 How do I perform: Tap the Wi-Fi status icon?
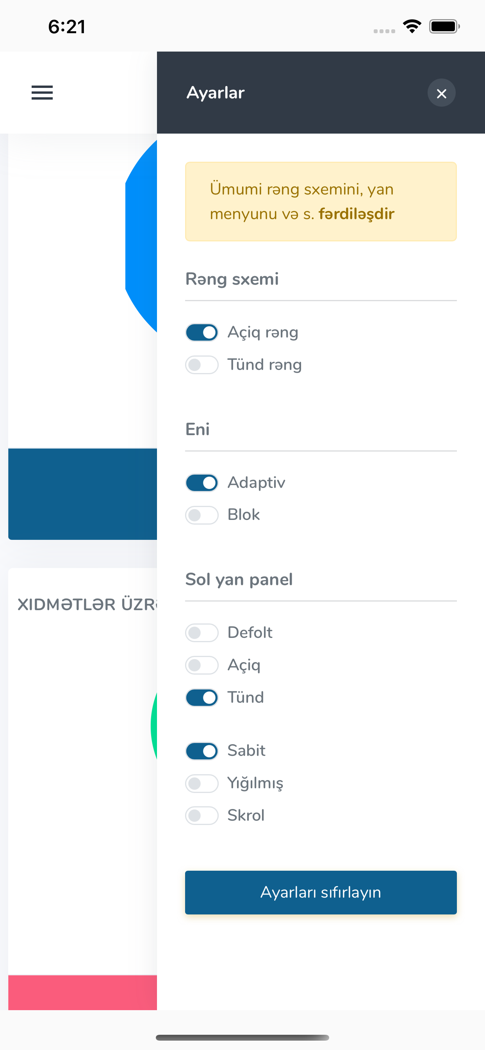tap(412, 27)
